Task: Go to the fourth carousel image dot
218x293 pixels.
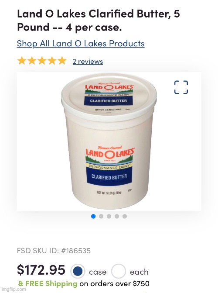Action: point(117,217)
